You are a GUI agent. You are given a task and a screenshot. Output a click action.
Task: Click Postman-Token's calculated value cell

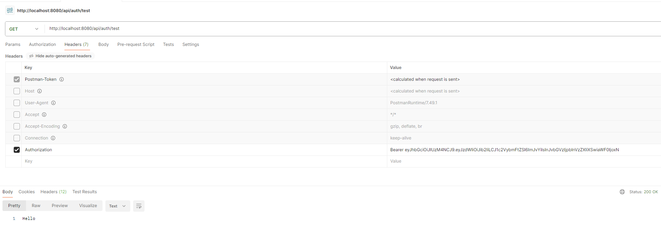coord(524,79)
